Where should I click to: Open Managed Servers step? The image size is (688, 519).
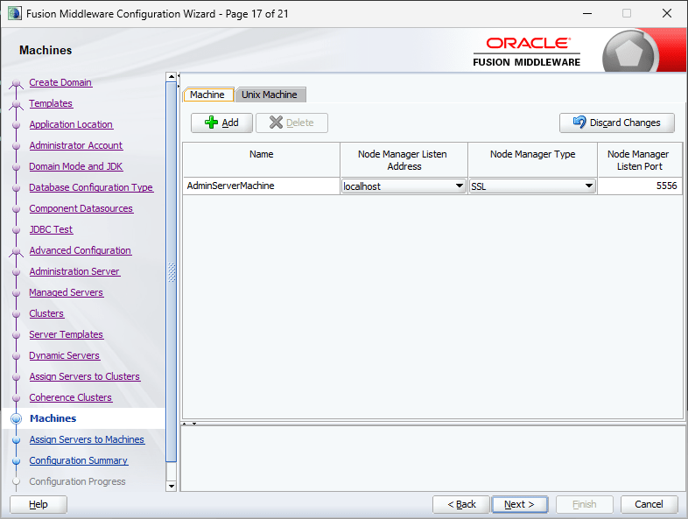(67, 292)
